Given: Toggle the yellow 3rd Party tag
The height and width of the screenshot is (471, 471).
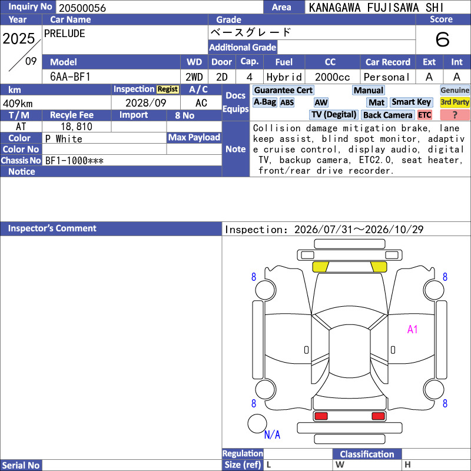Looking at the screenshot, I should (455, 102).
